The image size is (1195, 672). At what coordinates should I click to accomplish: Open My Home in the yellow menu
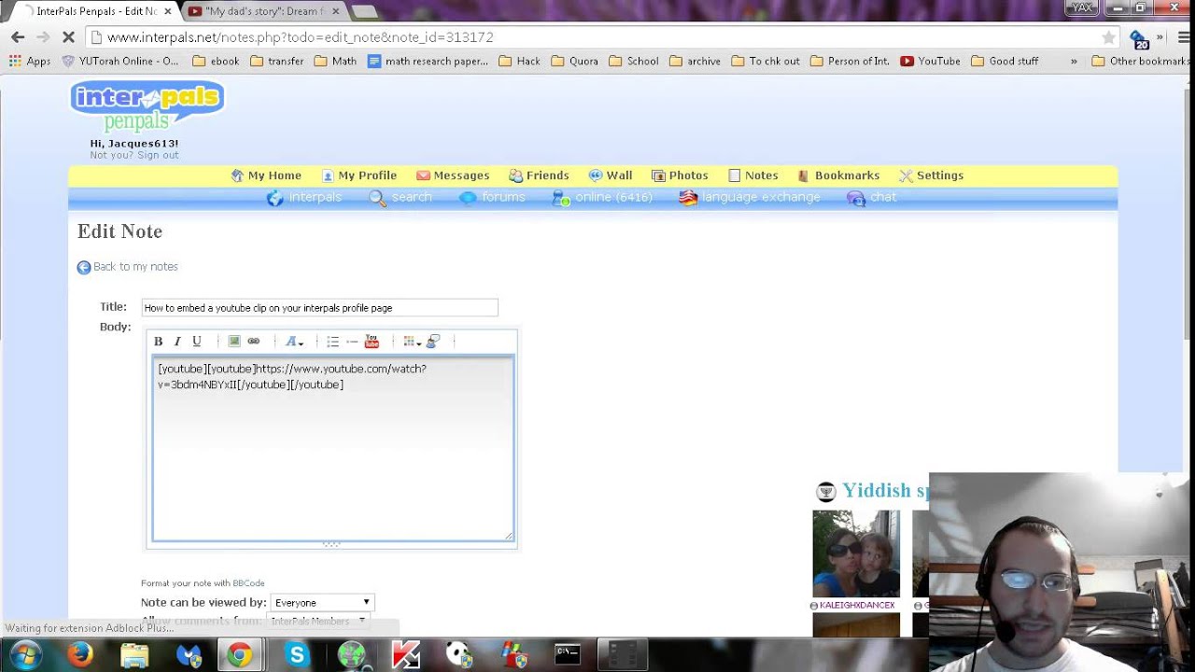point(266,175)
